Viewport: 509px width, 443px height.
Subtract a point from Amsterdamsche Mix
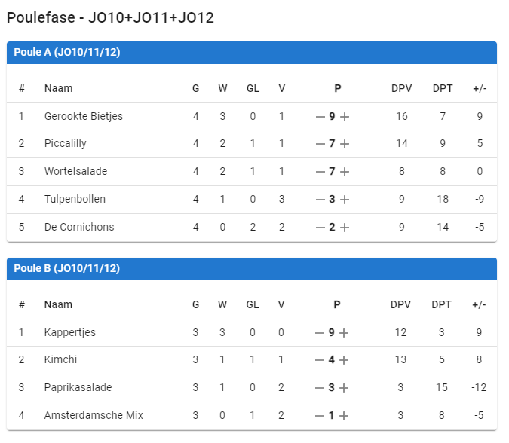click(x=320, y=416)
